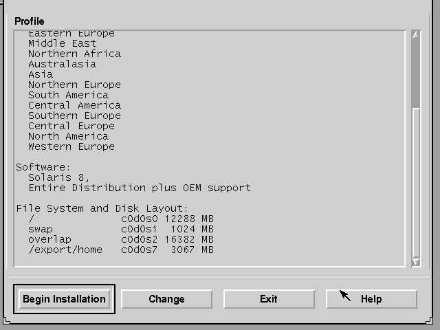The width and height of the screenshot is (440, 330).
Task: Click the Software: heading
Action: (43, 167)
